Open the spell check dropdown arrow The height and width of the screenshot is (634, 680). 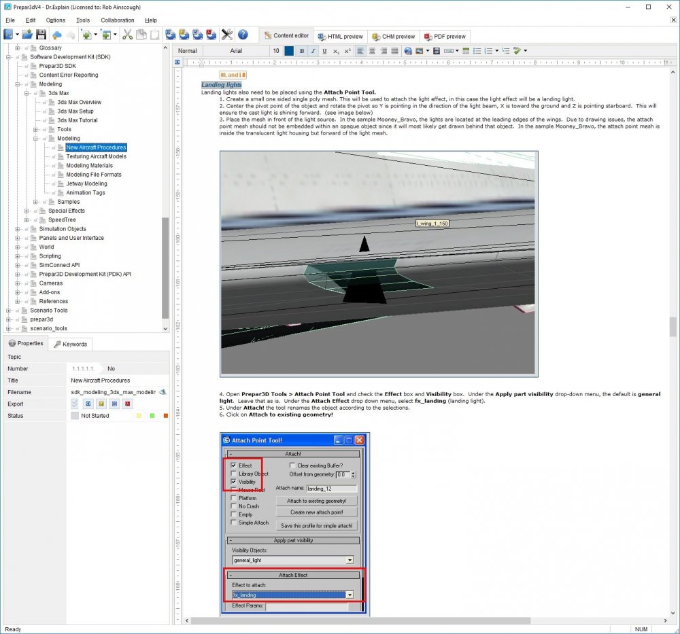point(526,51)
